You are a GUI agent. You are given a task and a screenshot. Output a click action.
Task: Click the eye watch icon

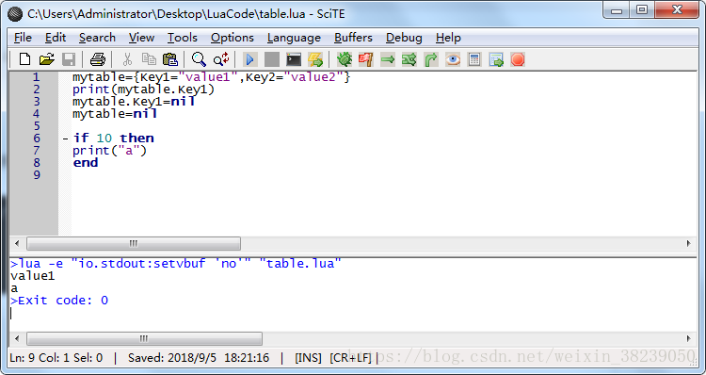[x=453, y=59]
